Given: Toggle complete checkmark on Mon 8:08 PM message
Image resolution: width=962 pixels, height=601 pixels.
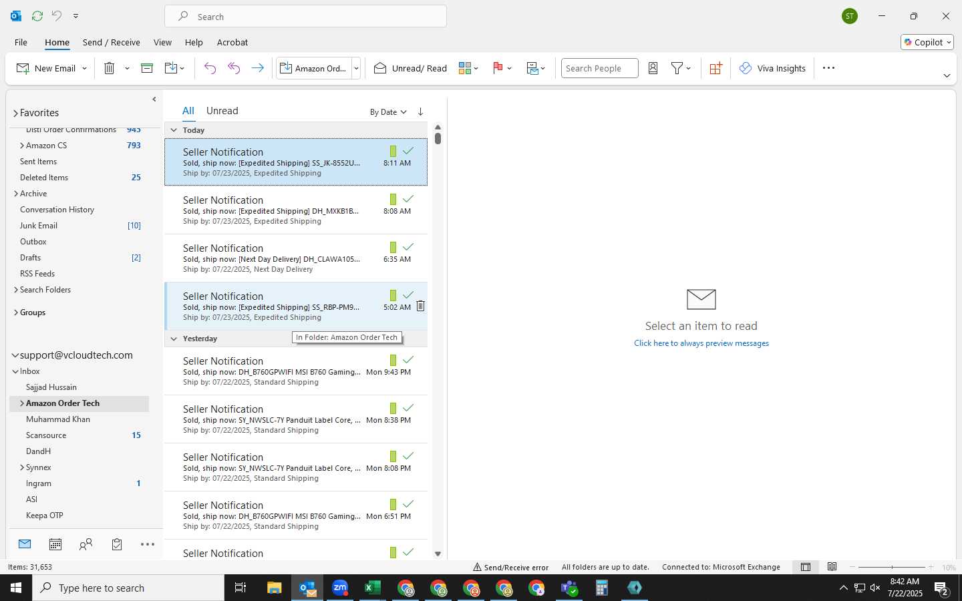Looking at the screenshot, I should tap(408, 456).
